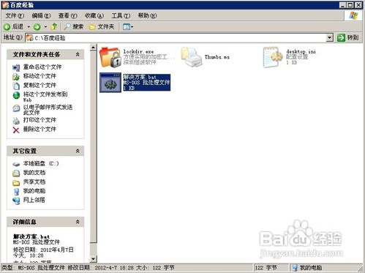Open the Back history dropdown arrow

click(x=29, y=26)
